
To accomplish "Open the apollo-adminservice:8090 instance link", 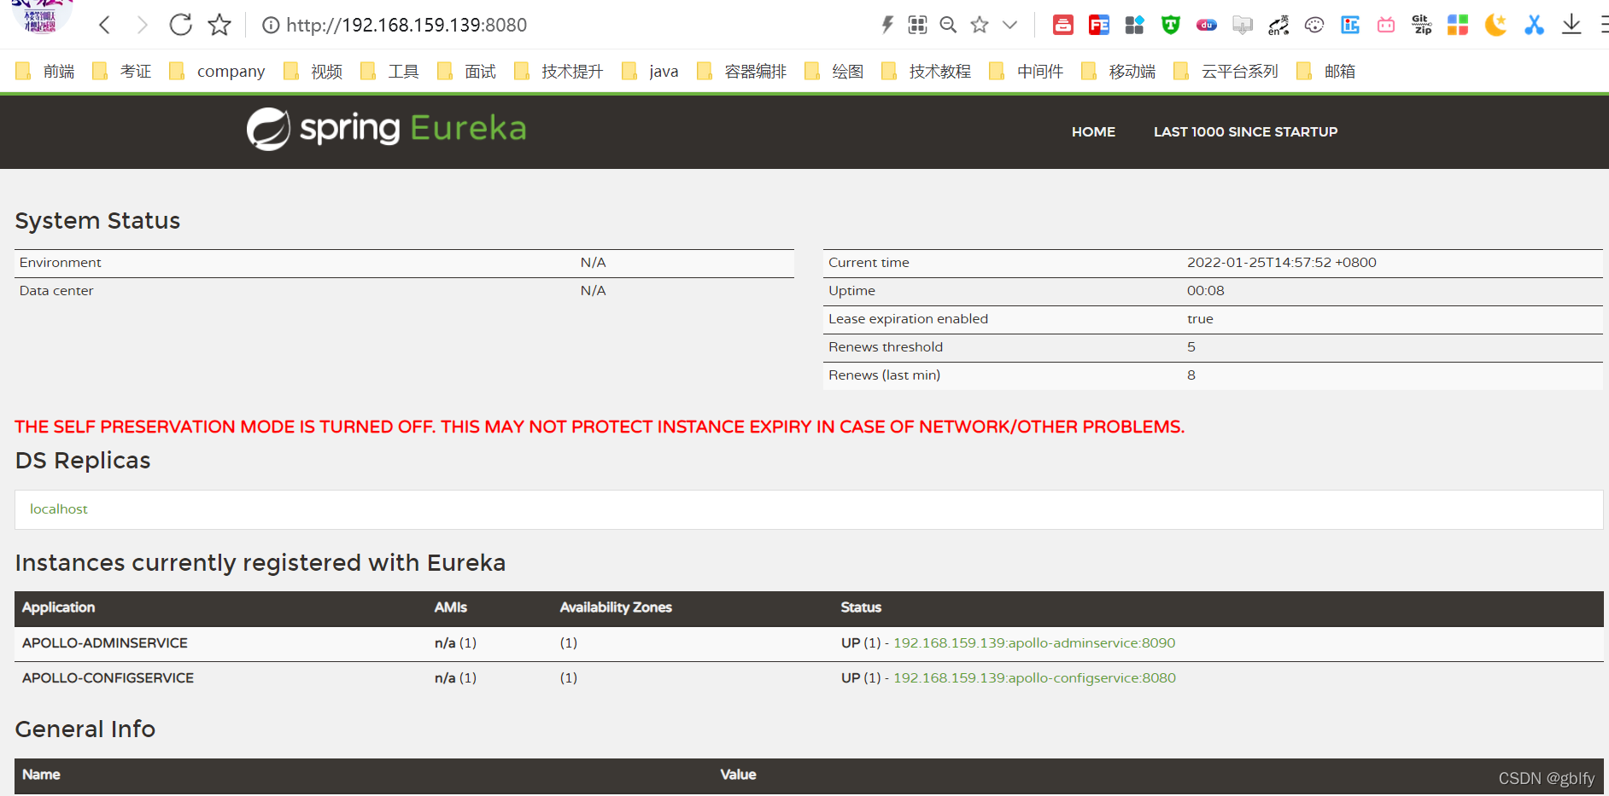I will pyautogui.click(x=1034, y=642).
